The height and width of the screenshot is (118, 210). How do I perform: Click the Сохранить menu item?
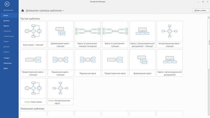pyautogui.click(x=7, y=31)
